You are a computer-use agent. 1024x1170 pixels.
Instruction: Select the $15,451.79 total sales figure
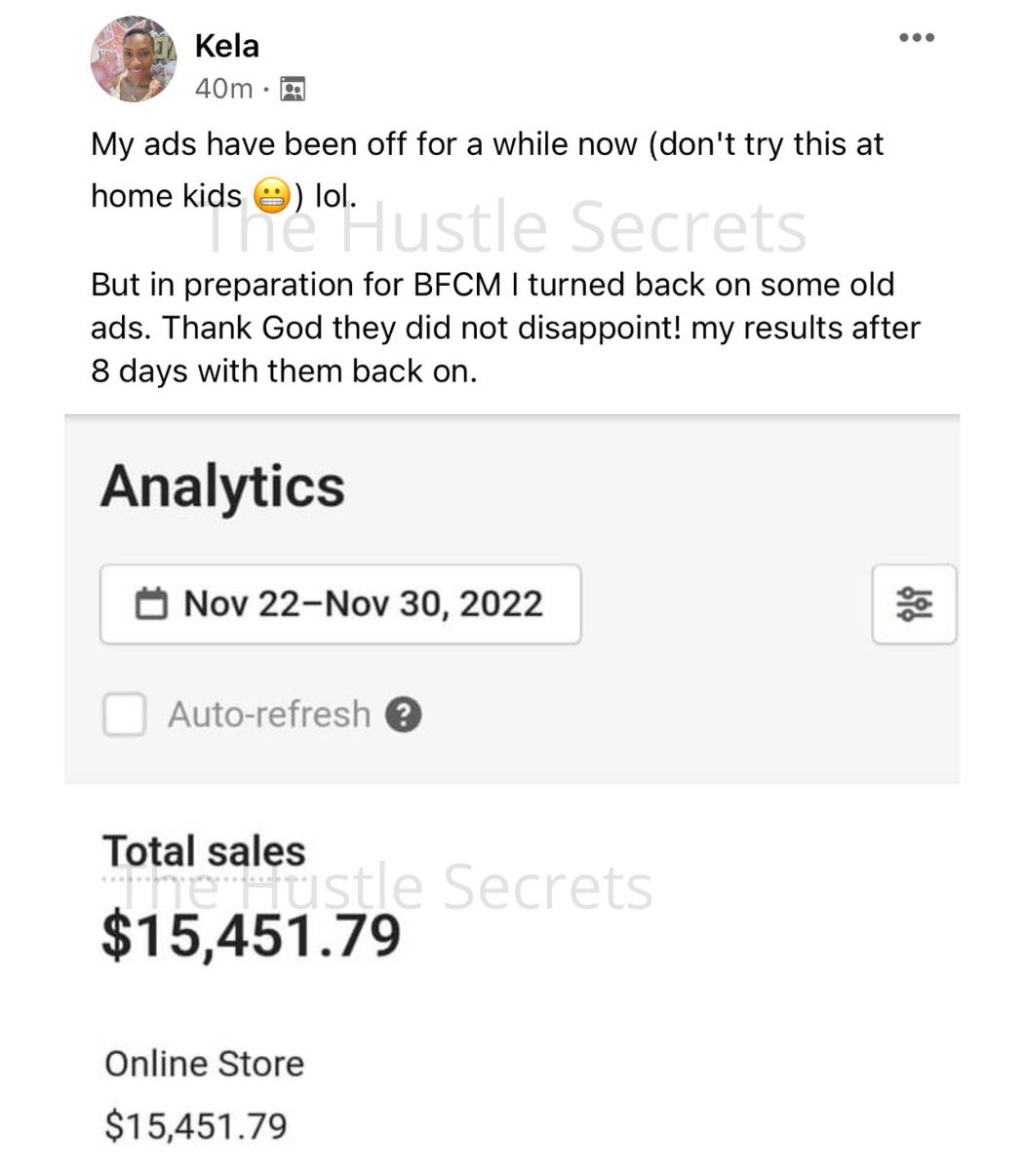tap(252, 935)
